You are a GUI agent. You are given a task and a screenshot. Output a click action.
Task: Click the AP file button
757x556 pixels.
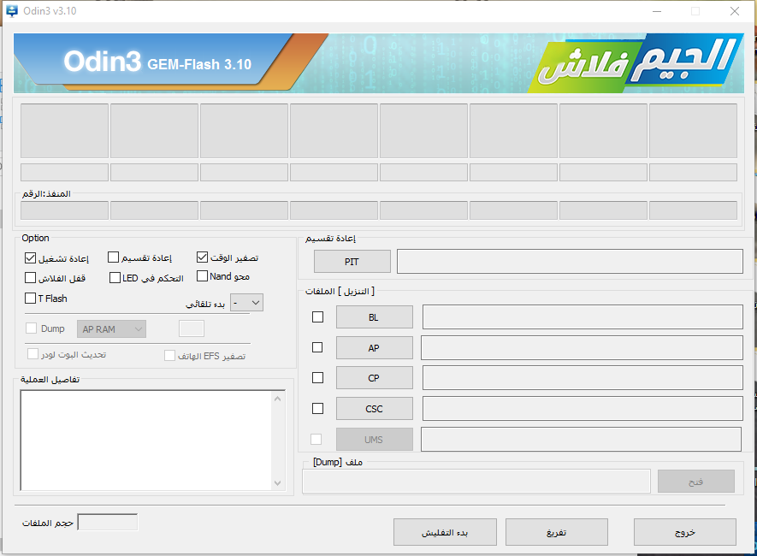374,347
